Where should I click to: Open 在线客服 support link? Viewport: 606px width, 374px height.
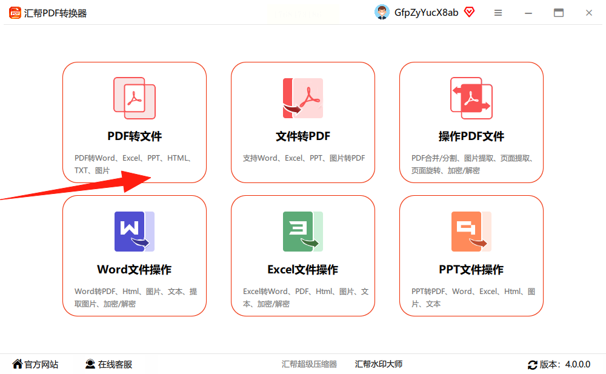[108, 364]
